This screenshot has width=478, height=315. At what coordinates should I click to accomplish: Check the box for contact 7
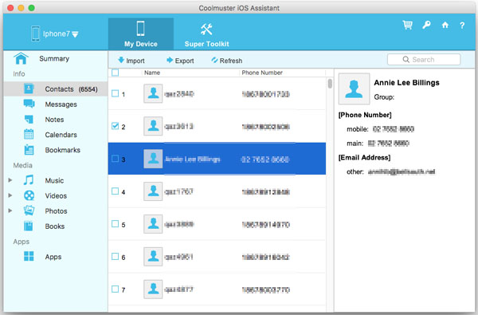(x=115, y=289)
